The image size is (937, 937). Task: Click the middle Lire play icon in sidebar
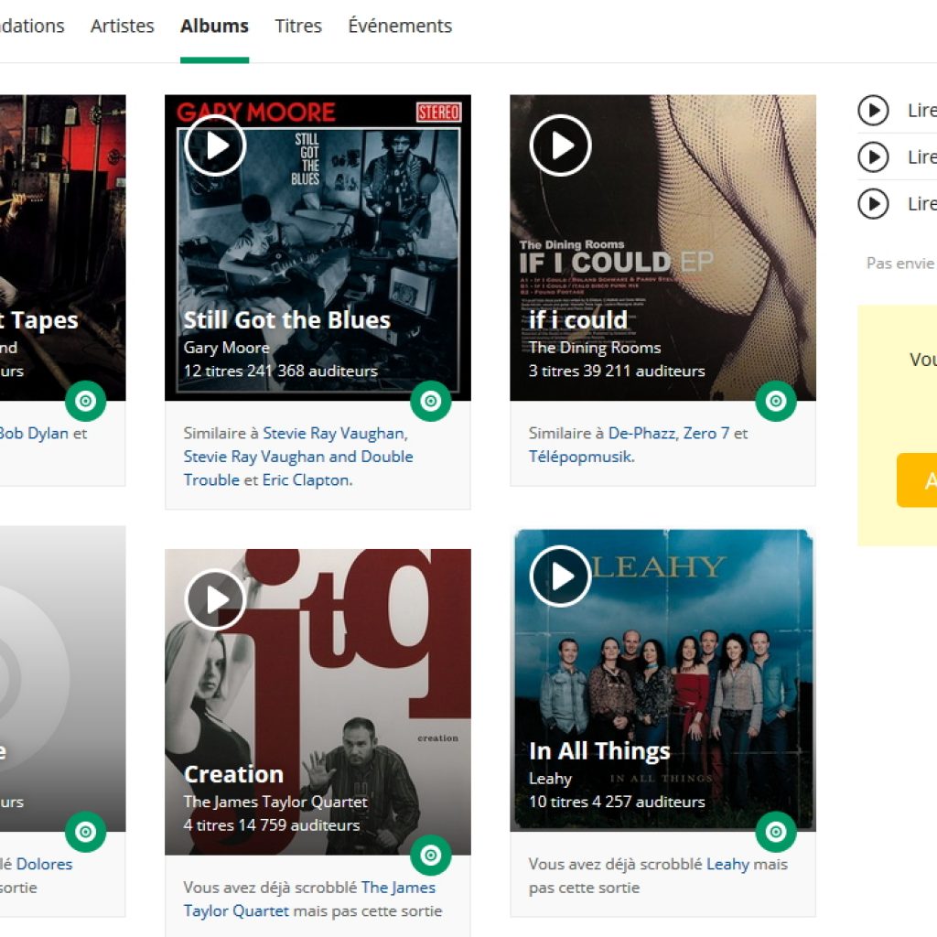[873, 157]
